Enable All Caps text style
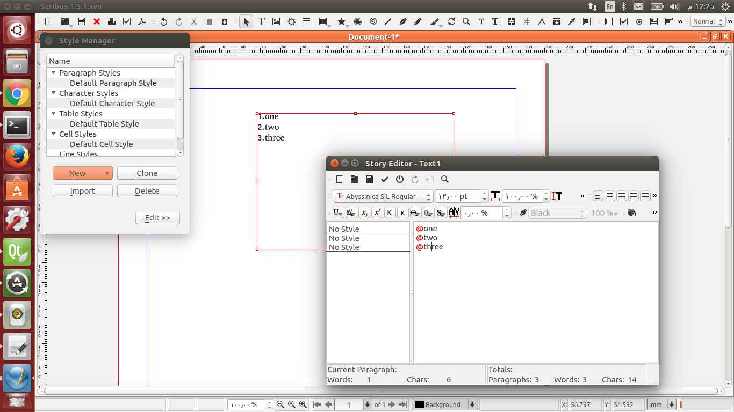This screenshot has height=412, width=734. [390, 213]
